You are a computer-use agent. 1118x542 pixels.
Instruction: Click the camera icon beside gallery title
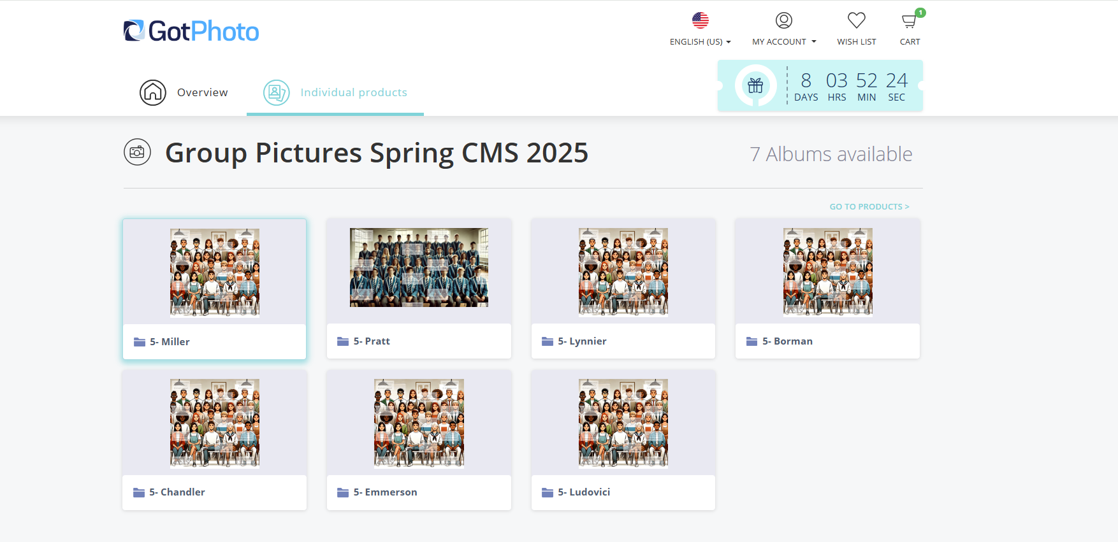137,152
